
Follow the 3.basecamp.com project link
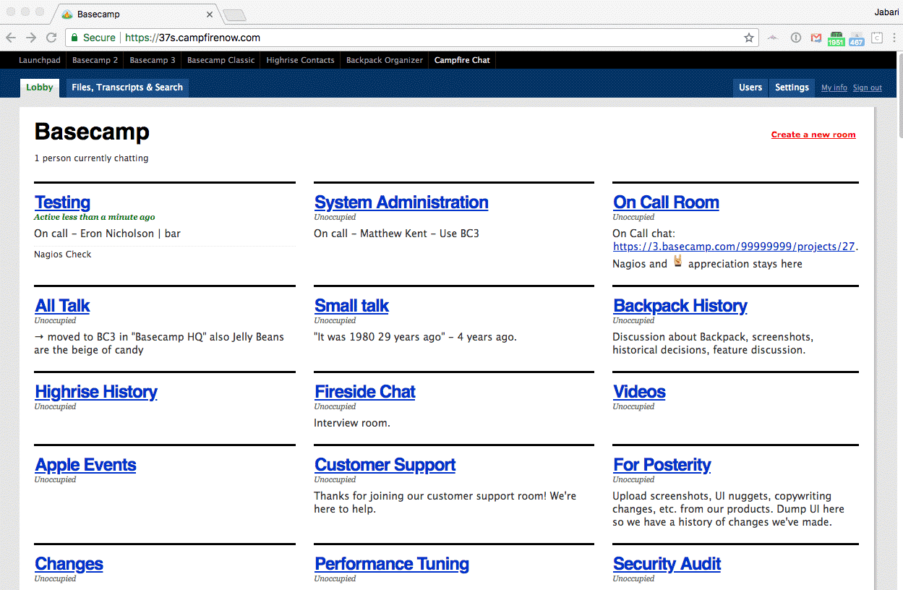pyautogui.click(x=734, y=247)
